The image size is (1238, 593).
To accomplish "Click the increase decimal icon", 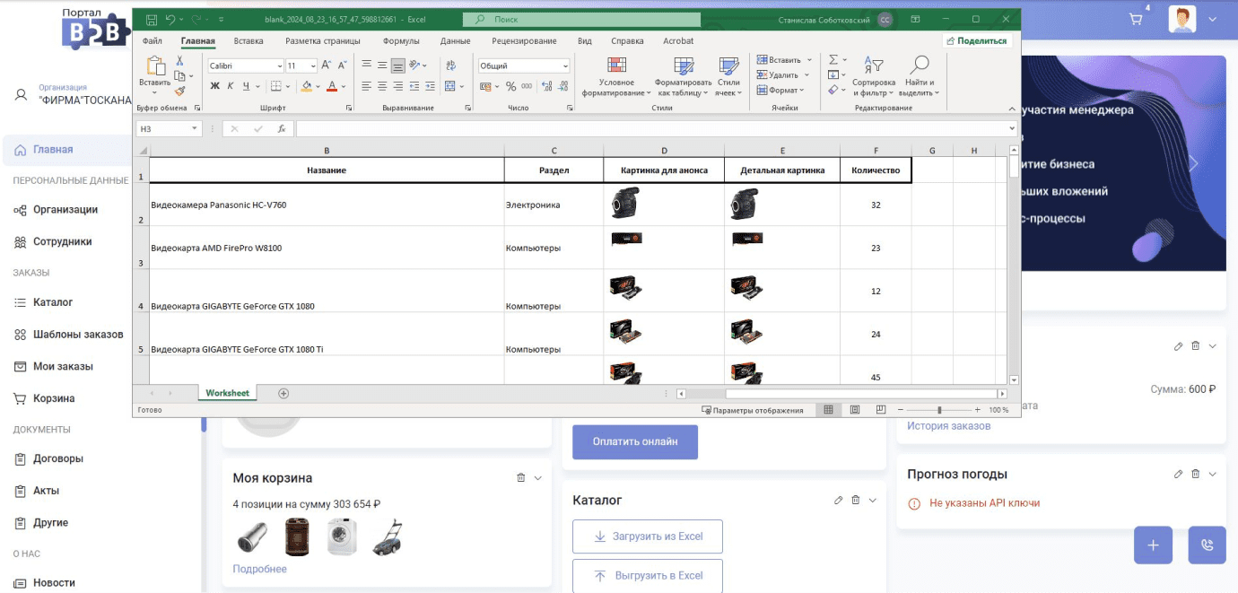I will click(547, 87).
